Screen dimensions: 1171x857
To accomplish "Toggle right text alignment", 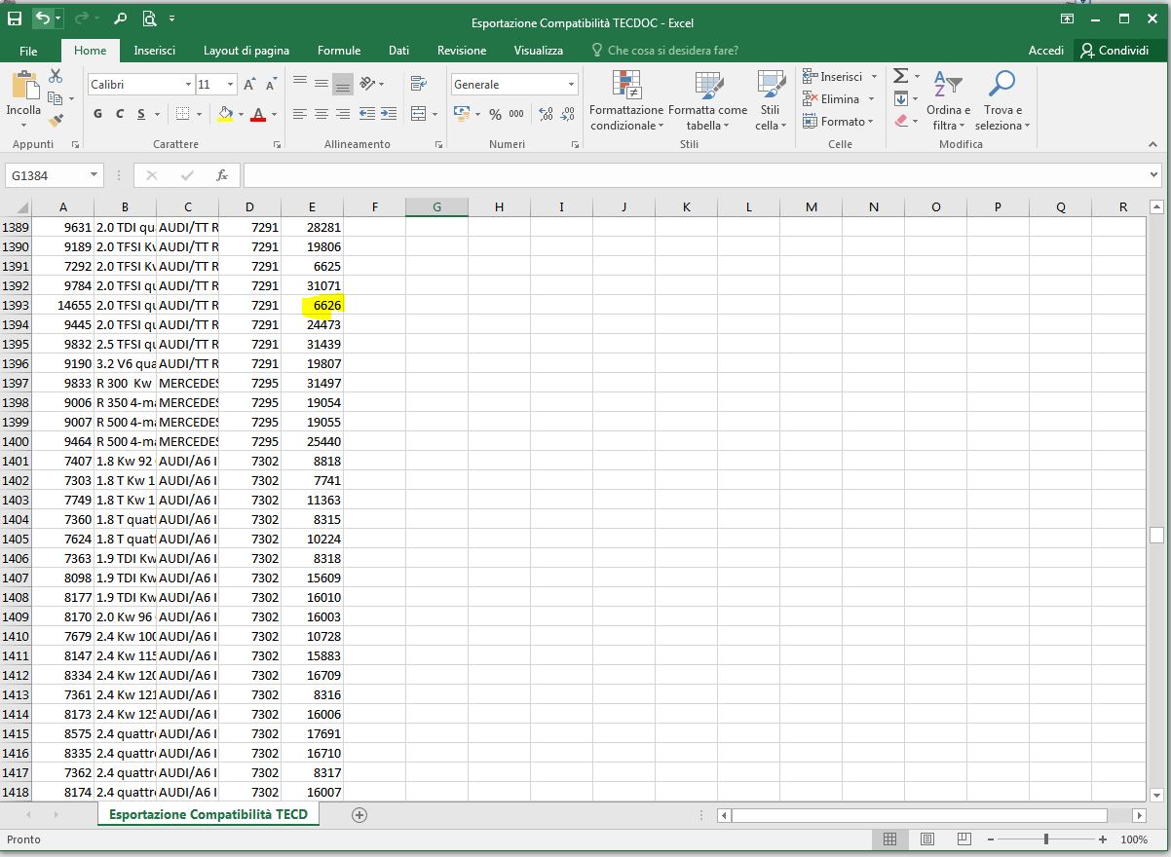I will [x=343, y=114].
